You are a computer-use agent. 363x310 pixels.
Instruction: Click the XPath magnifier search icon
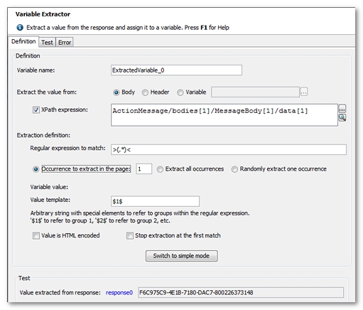coord(342,117)
